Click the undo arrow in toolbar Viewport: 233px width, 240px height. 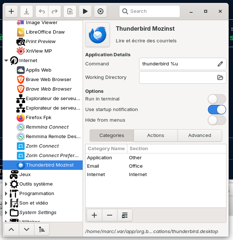pyautogui.click(x=42, y=11)
